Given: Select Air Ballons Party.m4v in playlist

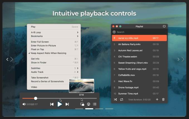Looking at the screenshot, I should coord(139,44).
